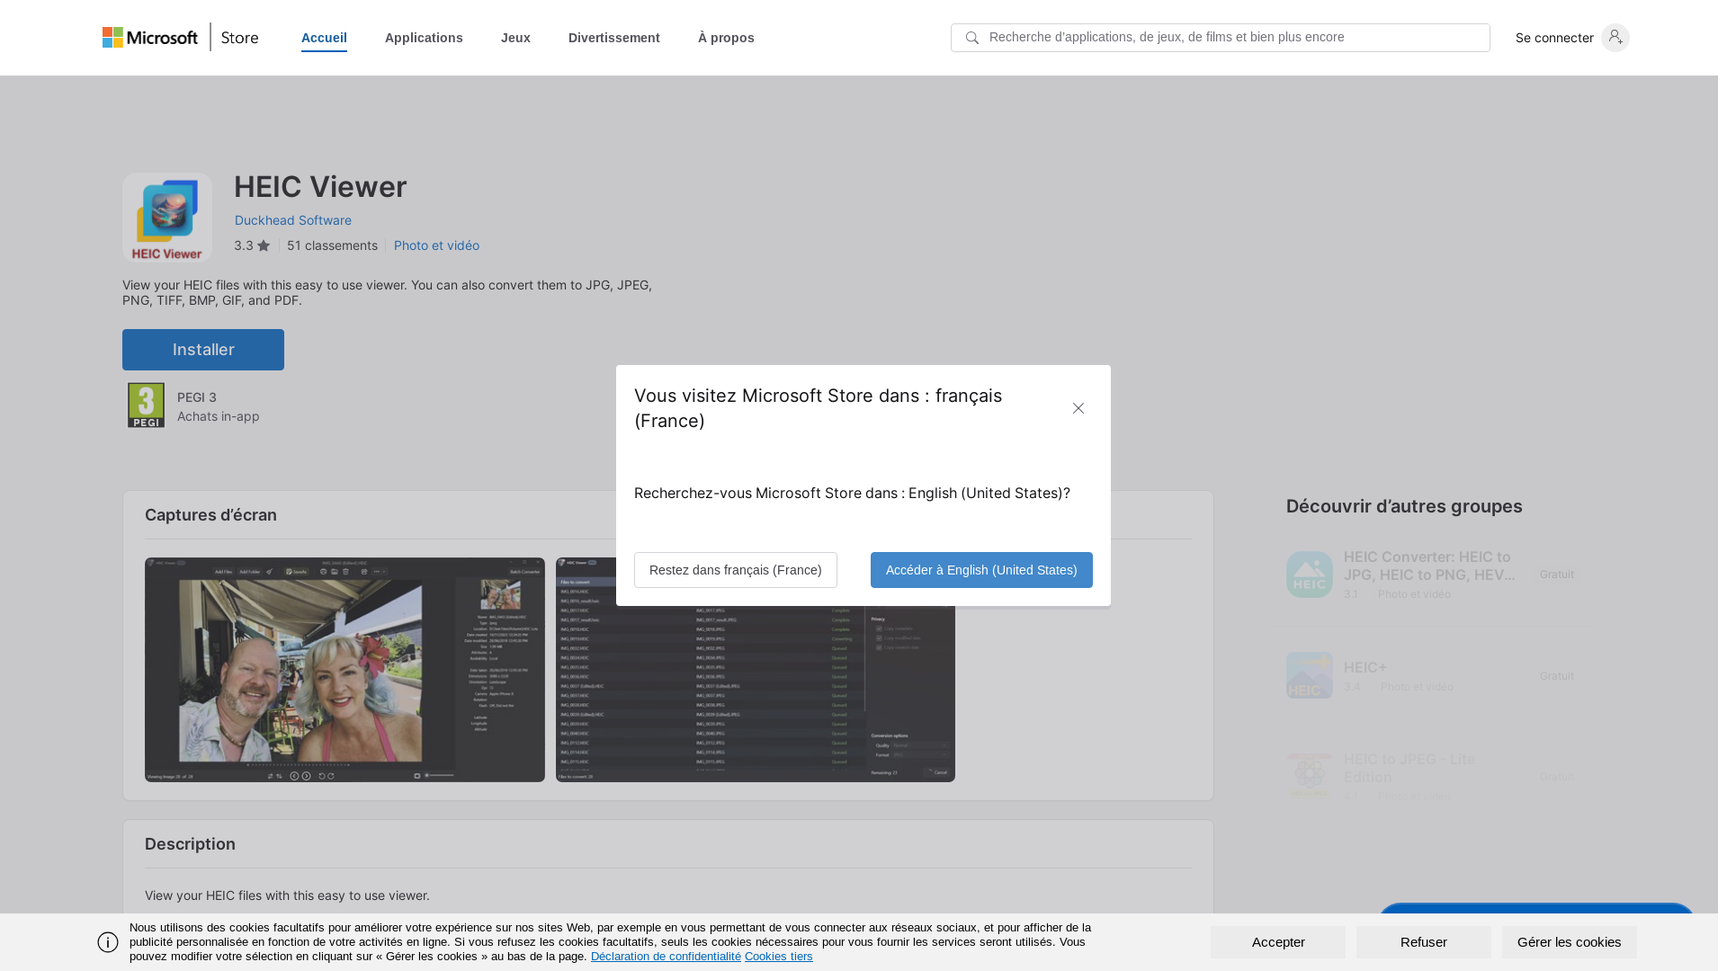Refuse cookies with Refuser button
Screen dimensions: 1727x971
click(x=1424, y=942)
